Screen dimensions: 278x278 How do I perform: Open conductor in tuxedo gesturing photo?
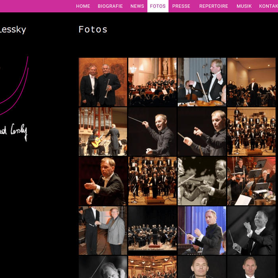(103, 181)
